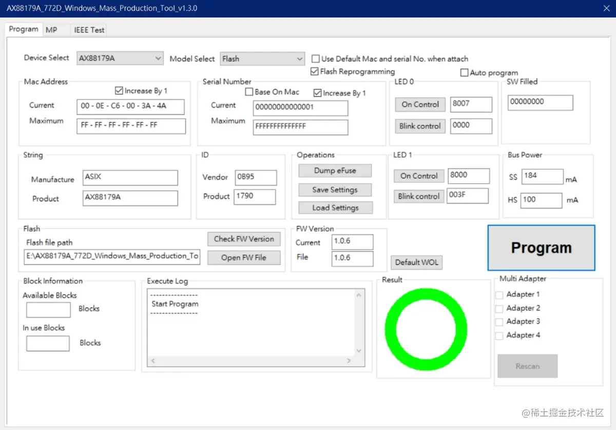Open the IEEE Test tab
Screen dimensions: 616x430
pos(89,30)
